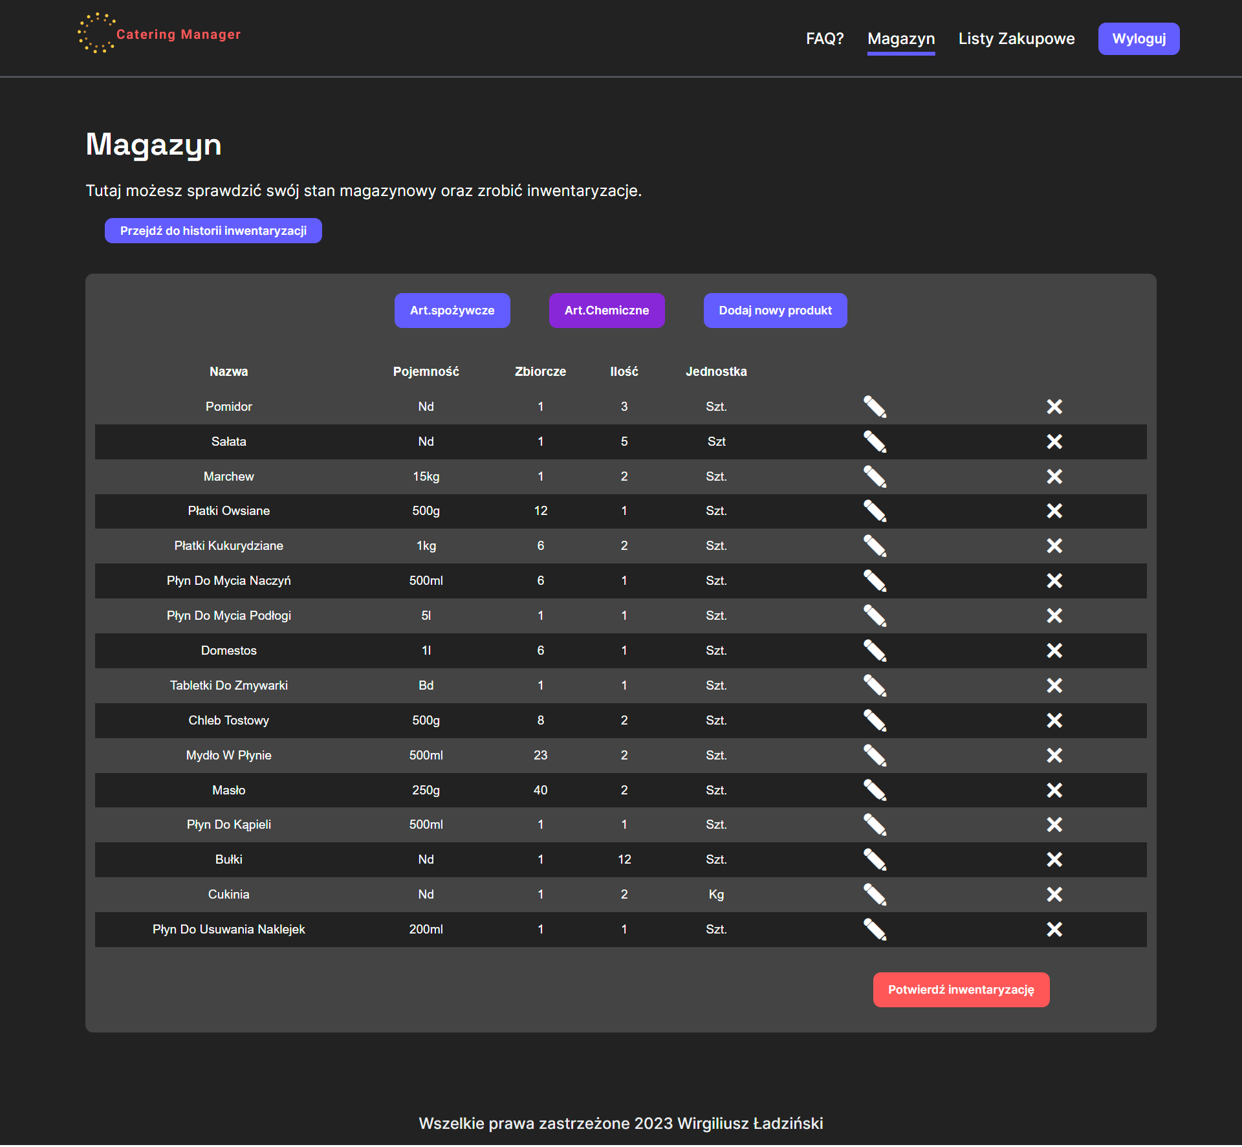Edit the Pomidor product entry

[875, 407]
